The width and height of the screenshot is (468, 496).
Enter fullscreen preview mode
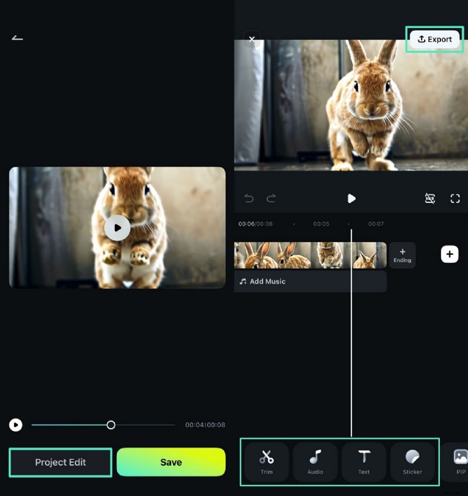(x=455, y=198)
